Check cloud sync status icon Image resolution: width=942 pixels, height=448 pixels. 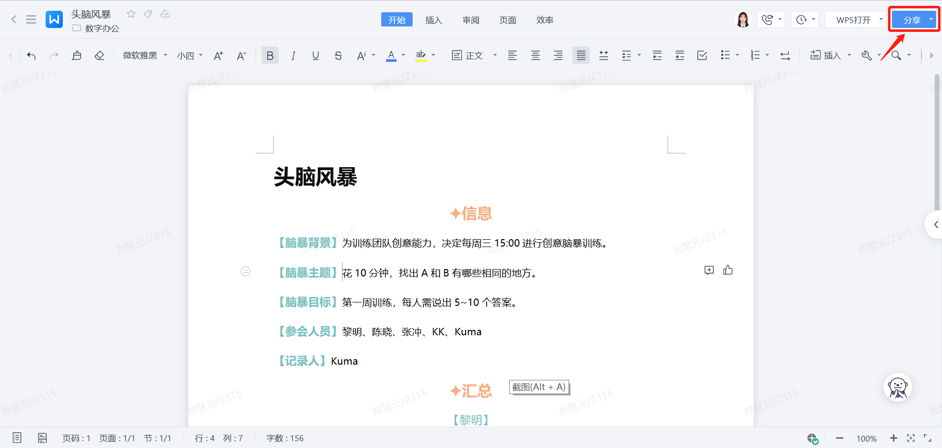click(165, 14)
